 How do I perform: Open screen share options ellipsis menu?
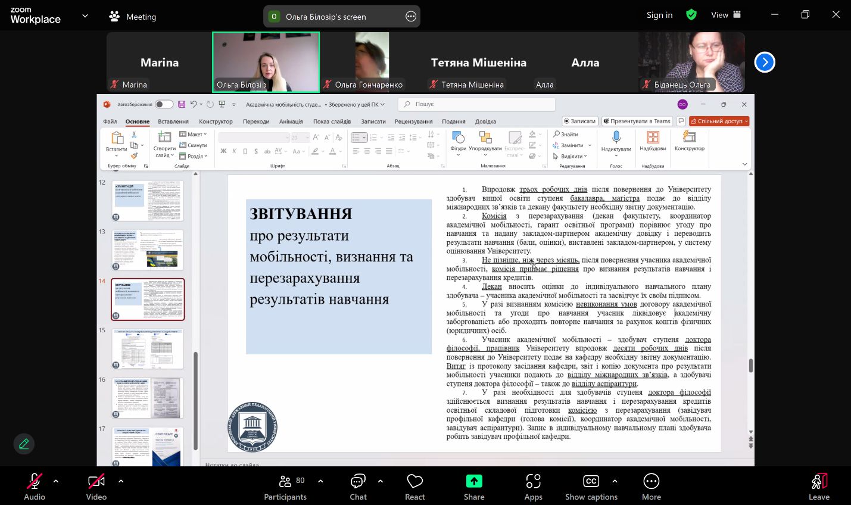tap(411, 17)
